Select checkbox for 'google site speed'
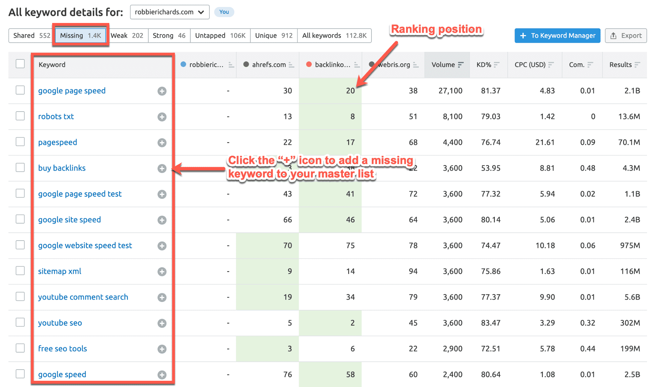Screen dimensions: 656x387 pyautogui.click(x=20, y=219)
